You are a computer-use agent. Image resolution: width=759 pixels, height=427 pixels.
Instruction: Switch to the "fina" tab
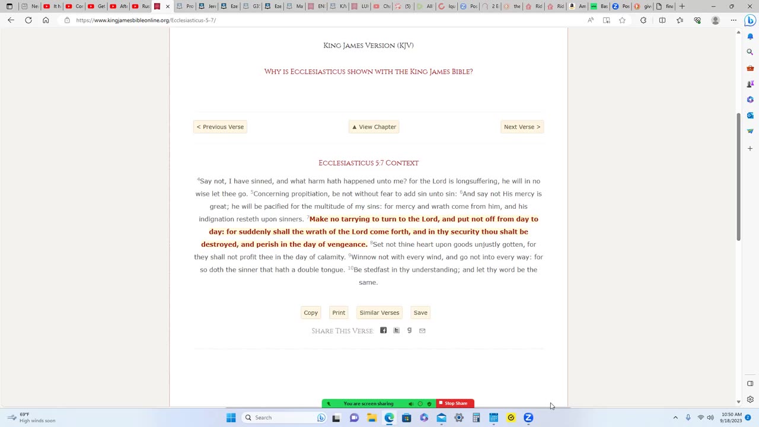(665, 7)
